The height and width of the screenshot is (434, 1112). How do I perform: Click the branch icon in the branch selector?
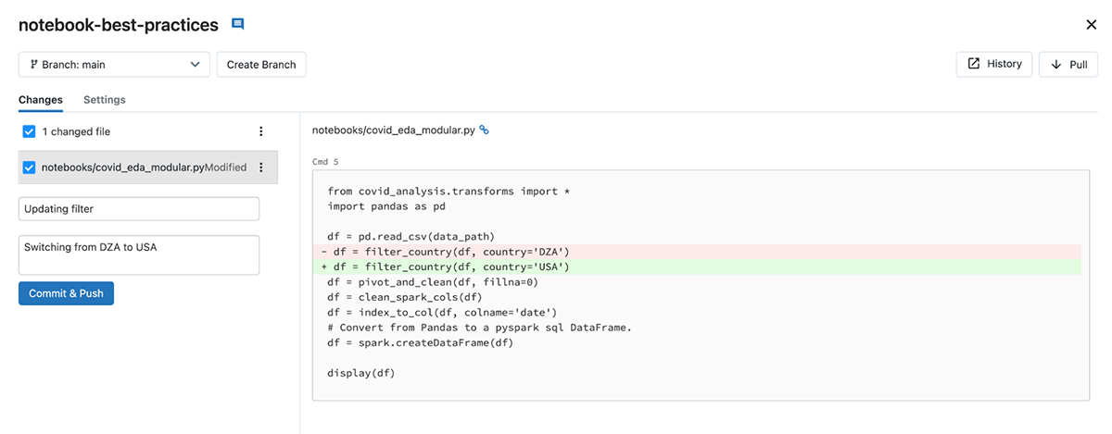click(x=33, y=65)
